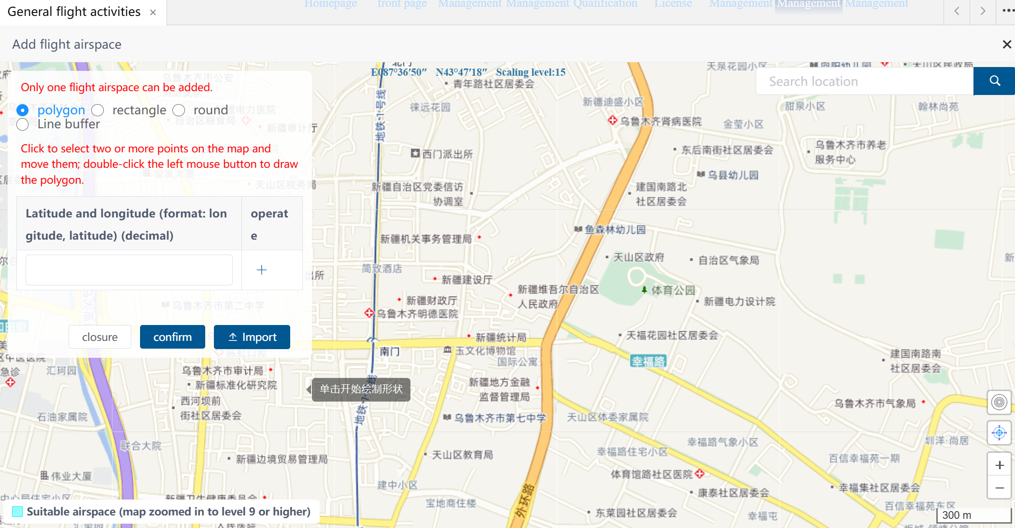Click the locate-position crosshair map icon

[999, 433]
